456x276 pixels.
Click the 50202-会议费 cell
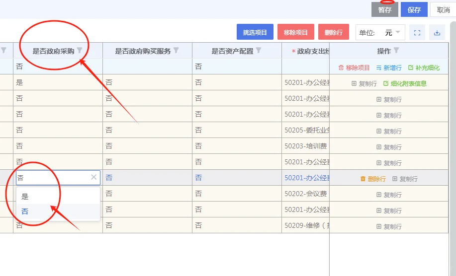(306, 194)
